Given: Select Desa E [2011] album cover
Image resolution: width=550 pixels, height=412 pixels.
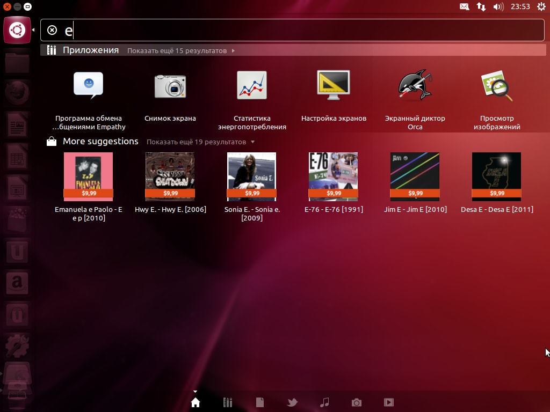Looking at the screenshot, I should point(497,176).
